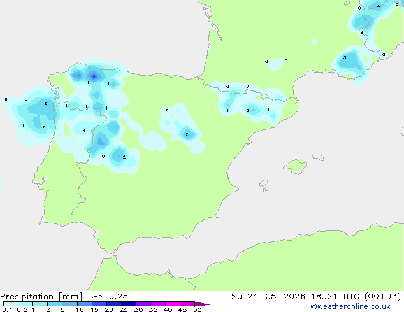This screenshot has height=312, width=404.
Task: Click the 25–30 mm legend color swatch
Action: [x=128, y=304]
